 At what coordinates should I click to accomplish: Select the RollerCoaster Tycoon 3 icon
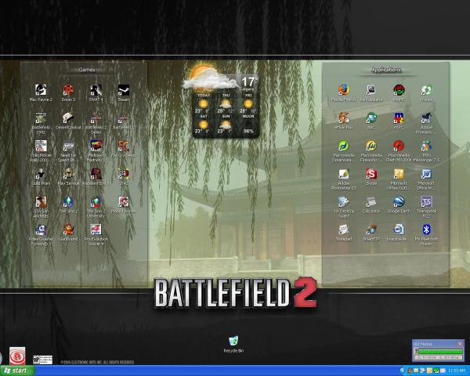coord(41,230)
